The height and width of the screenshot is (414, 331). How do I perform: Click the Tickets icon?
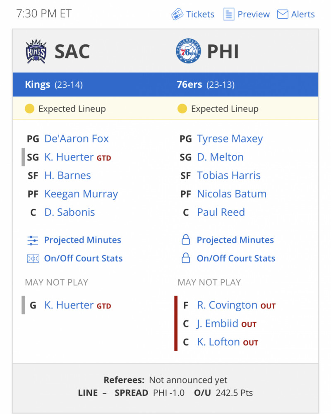click(177, 14)
